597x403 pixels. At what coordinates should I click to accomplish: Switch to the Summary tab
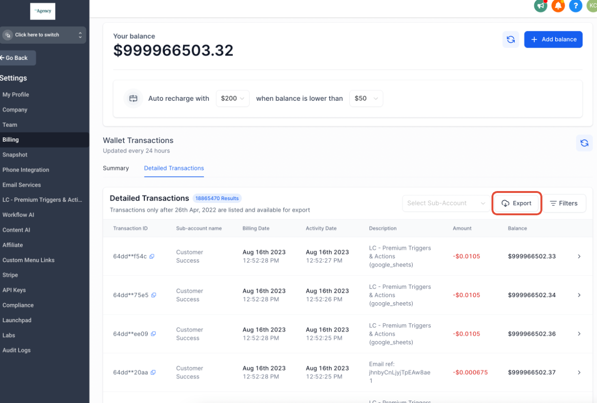(x=116, y=168)
